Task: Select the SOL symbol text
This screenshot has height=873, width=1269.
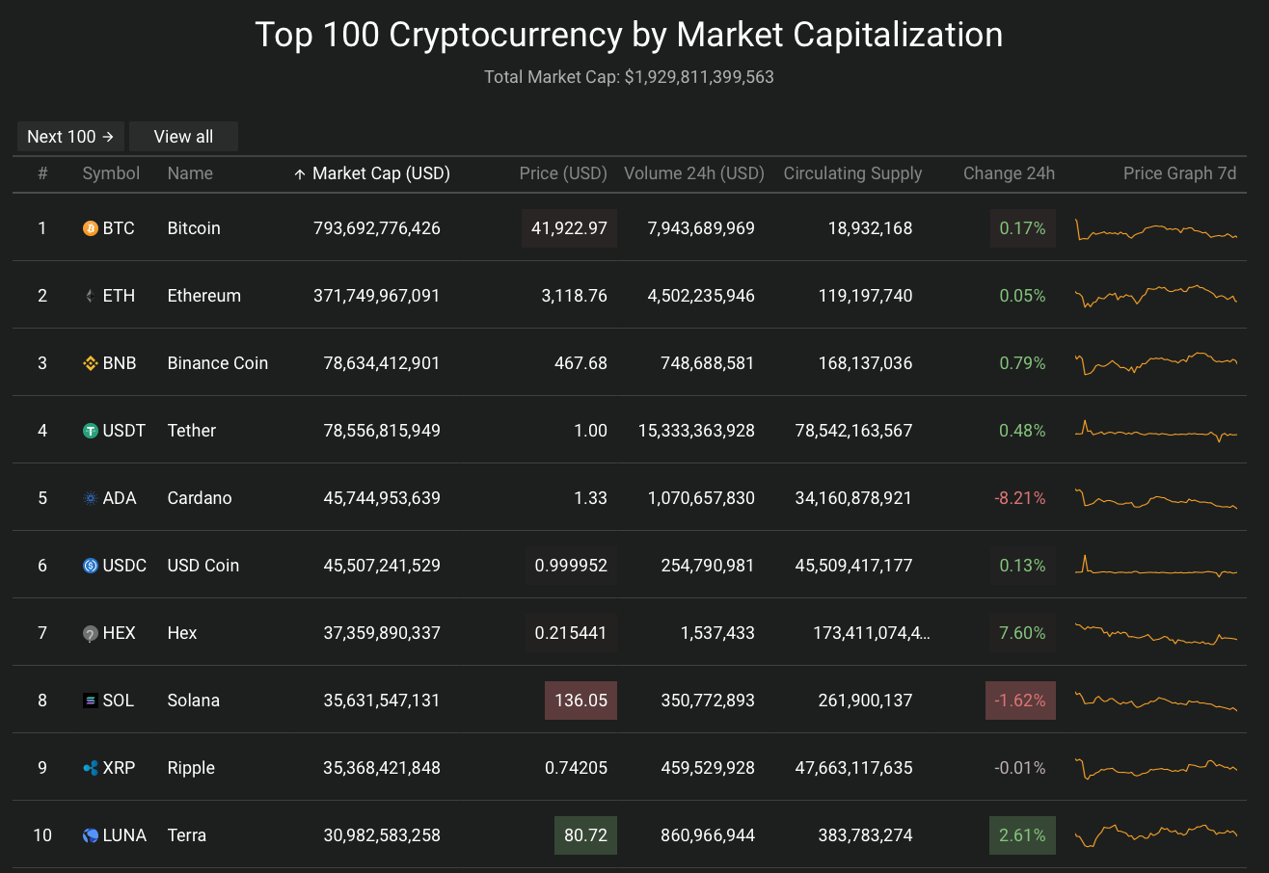Action: click(119, 701)
